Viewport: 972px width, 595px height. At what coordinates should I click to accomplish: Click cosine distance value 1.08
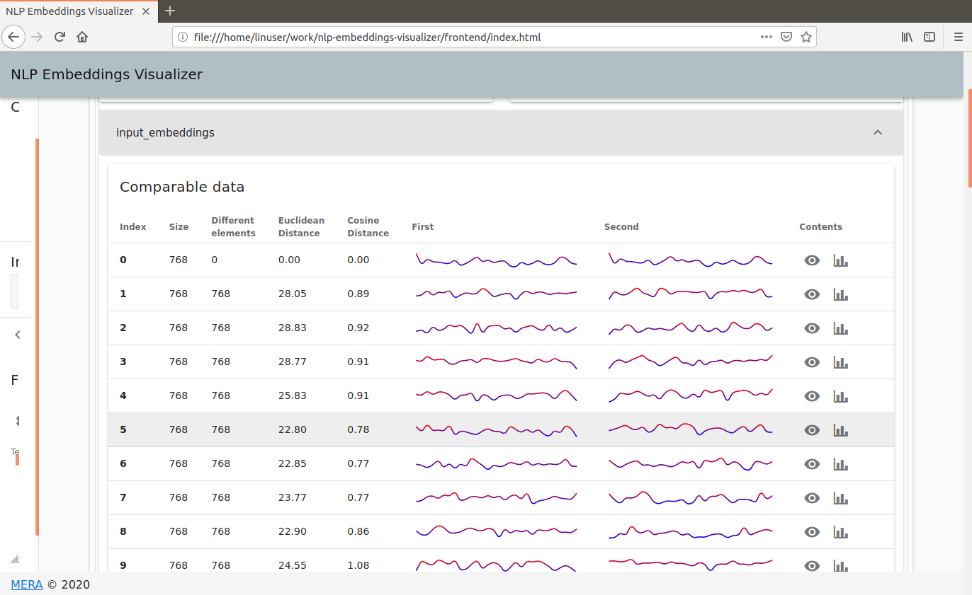click(358, 565)
